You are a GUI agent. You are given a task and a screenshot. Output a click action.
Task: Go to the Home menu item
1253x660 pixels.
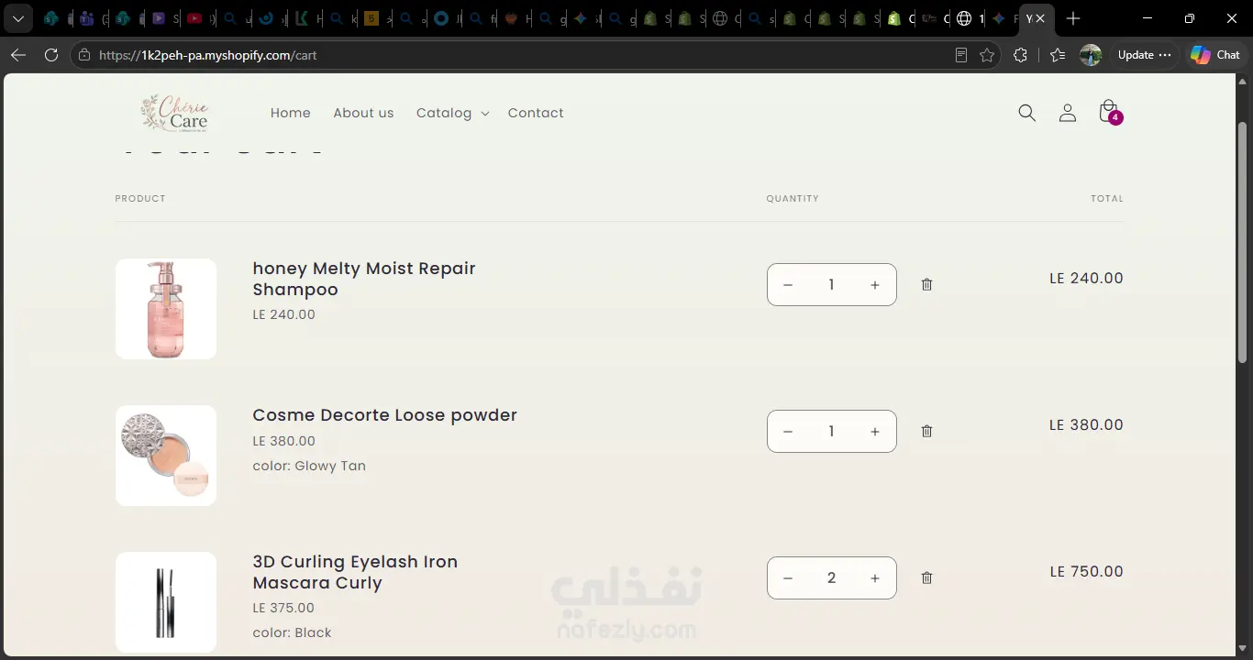pos(291,113)
